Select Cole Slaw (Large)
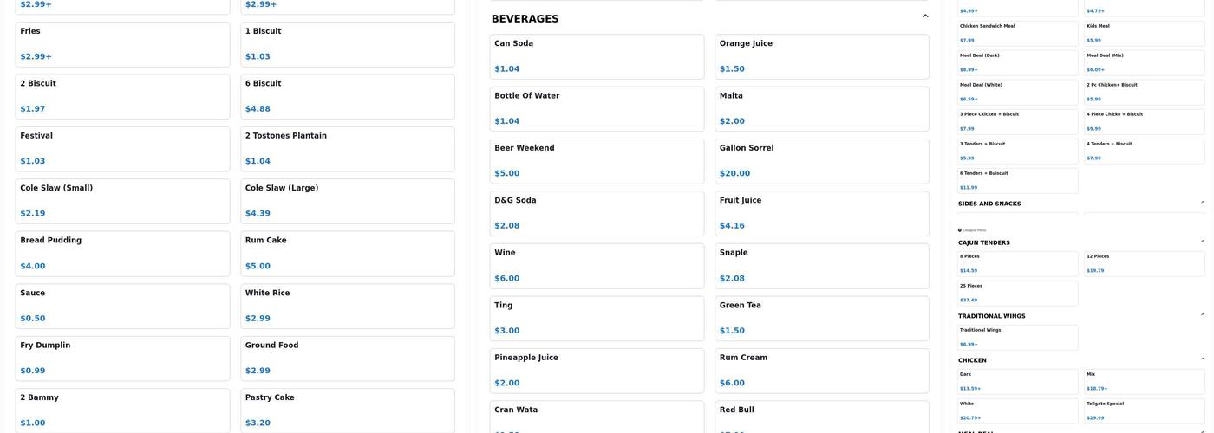 pyautogui.click(x=347, y=201)
